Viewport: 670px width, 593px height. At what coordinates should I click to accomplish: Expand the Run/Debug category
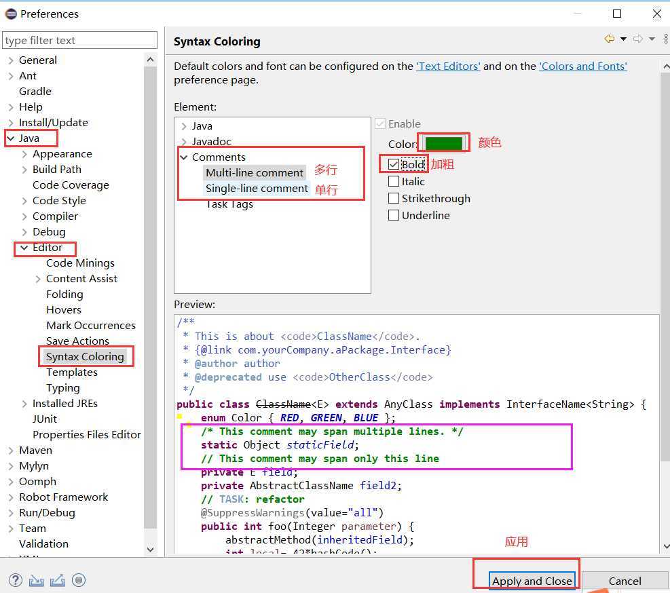pos(11,513)
